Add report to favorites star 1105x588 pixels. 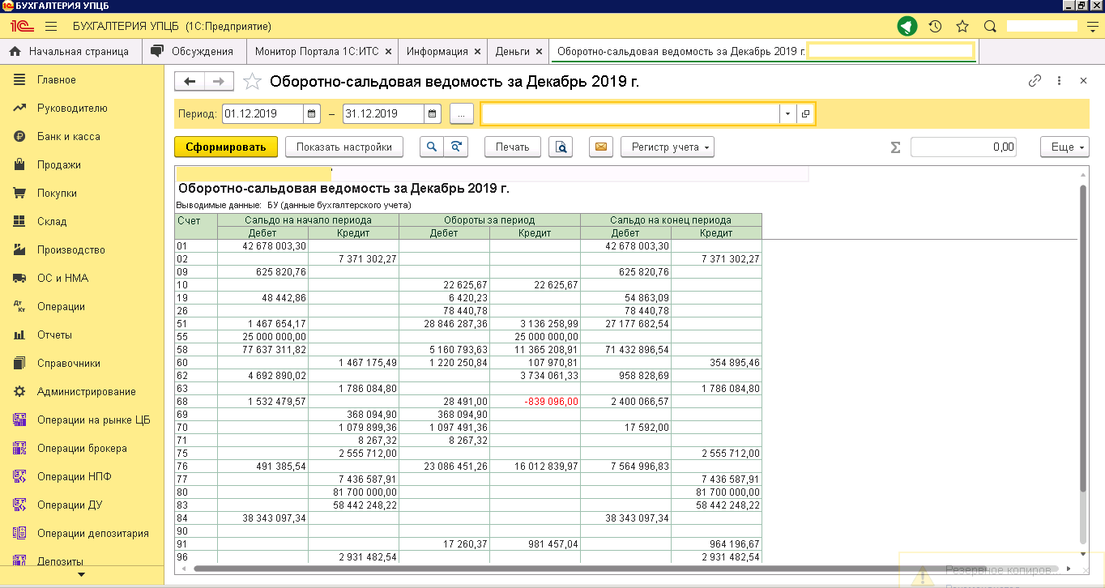(x=253, y=81)
